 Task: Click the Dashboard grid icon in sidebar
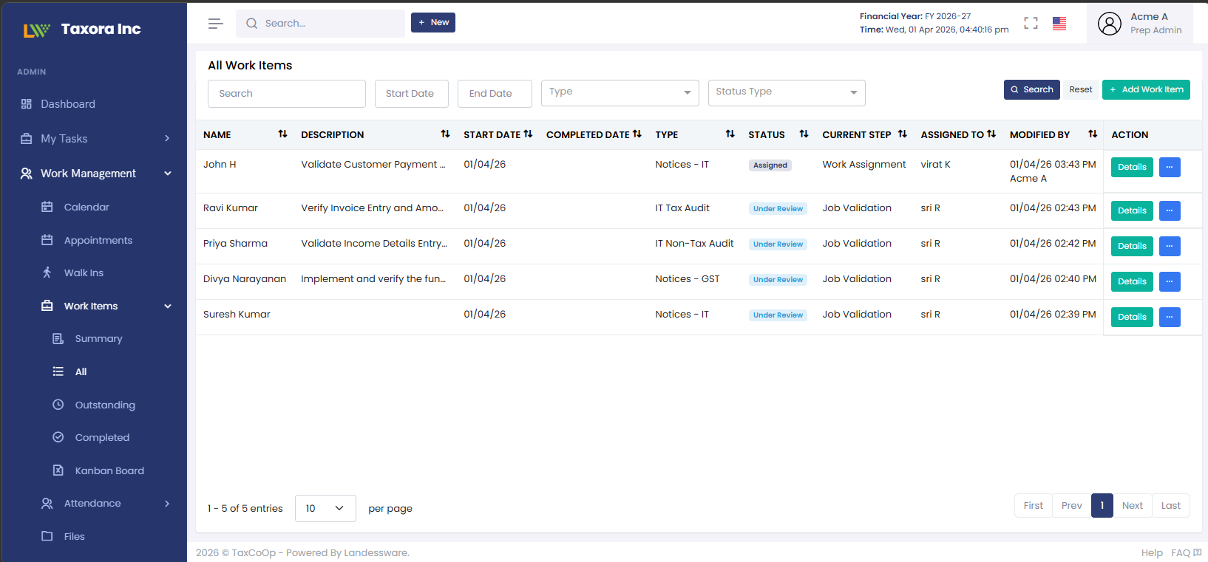(27, 104)
